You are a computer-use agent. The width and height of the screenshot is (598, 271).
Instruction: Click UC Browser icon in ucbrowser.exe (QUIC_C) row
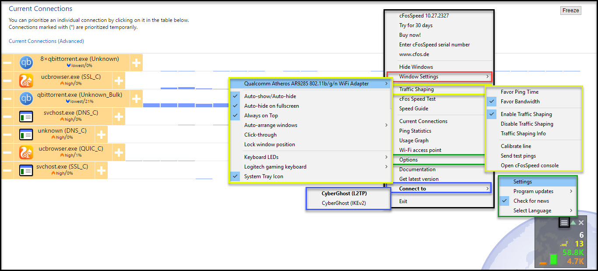pyautogui.click(x=26, y=152)
